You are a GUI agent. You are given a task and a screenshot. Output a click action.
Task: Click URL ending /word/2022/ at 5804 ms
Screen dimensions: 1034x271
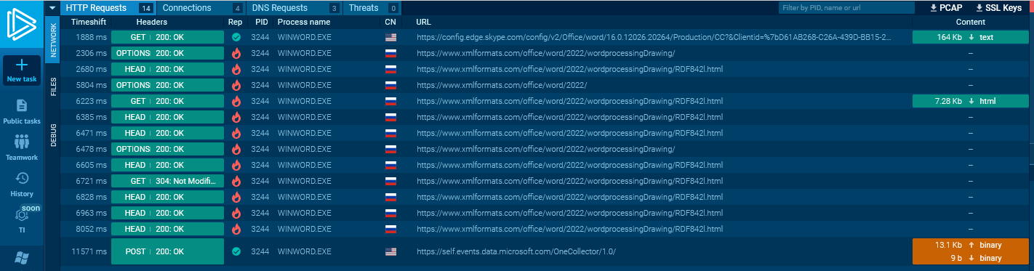[502, 85]
